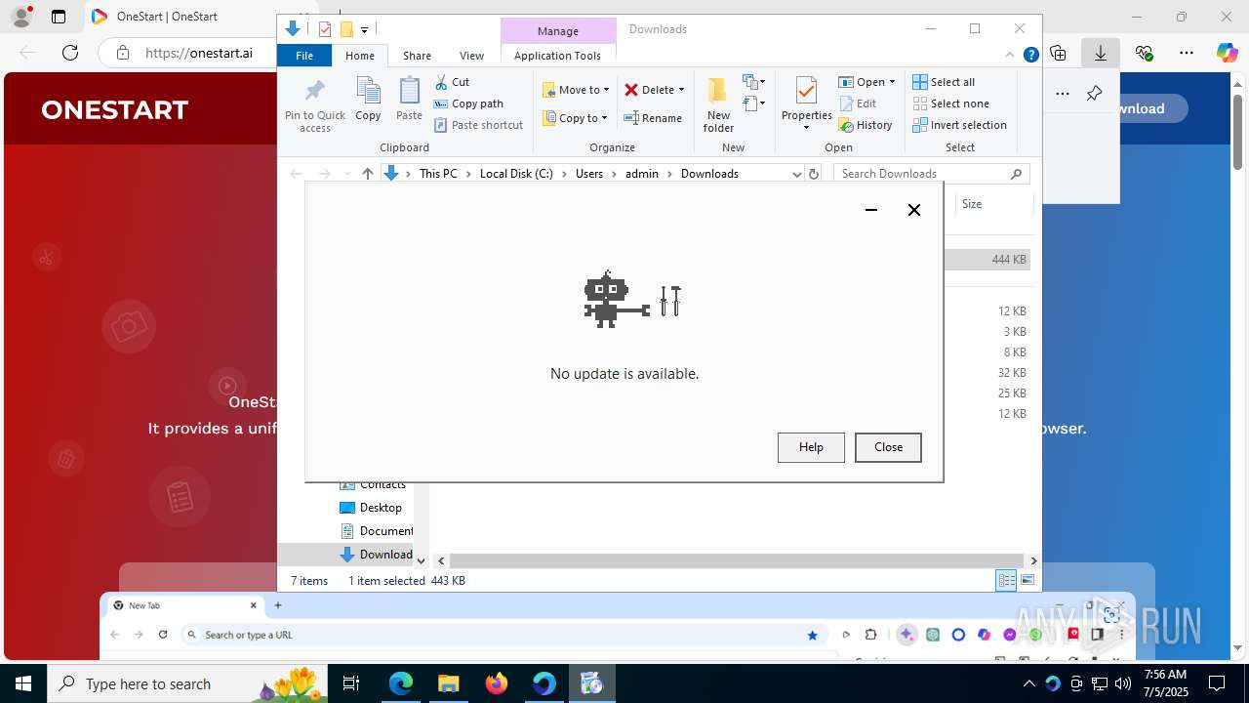Click the Properties quick access toolbar icon
1249x703 pixels.
[x=325, y=29]
